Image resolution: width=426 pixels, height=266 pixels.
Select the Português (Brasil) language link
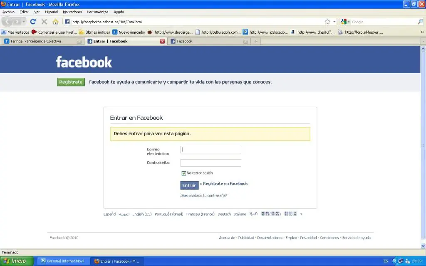[x=169, y=214]
